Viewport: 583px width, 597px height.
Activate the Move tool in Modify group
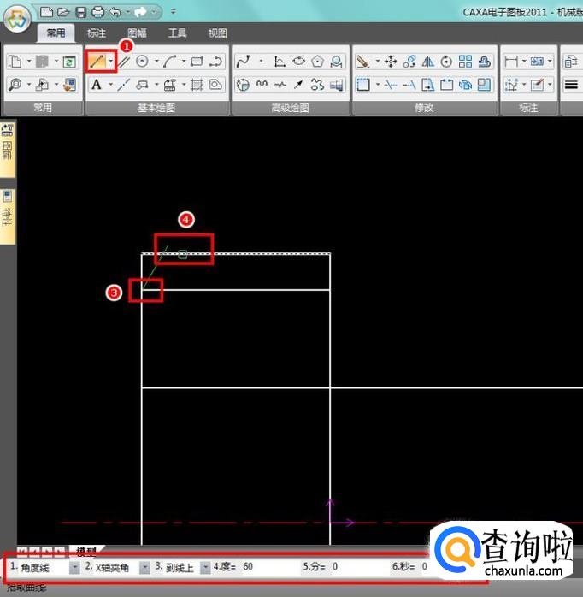(390, 62)
